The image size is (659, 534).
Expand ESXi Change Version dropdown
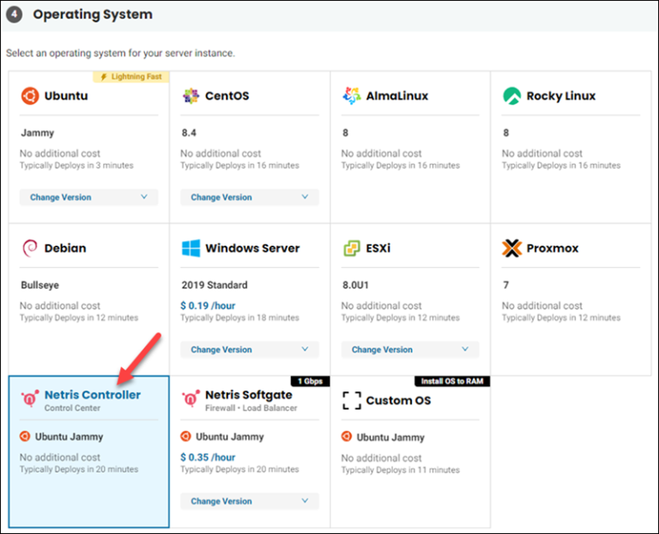click(410, 349)
